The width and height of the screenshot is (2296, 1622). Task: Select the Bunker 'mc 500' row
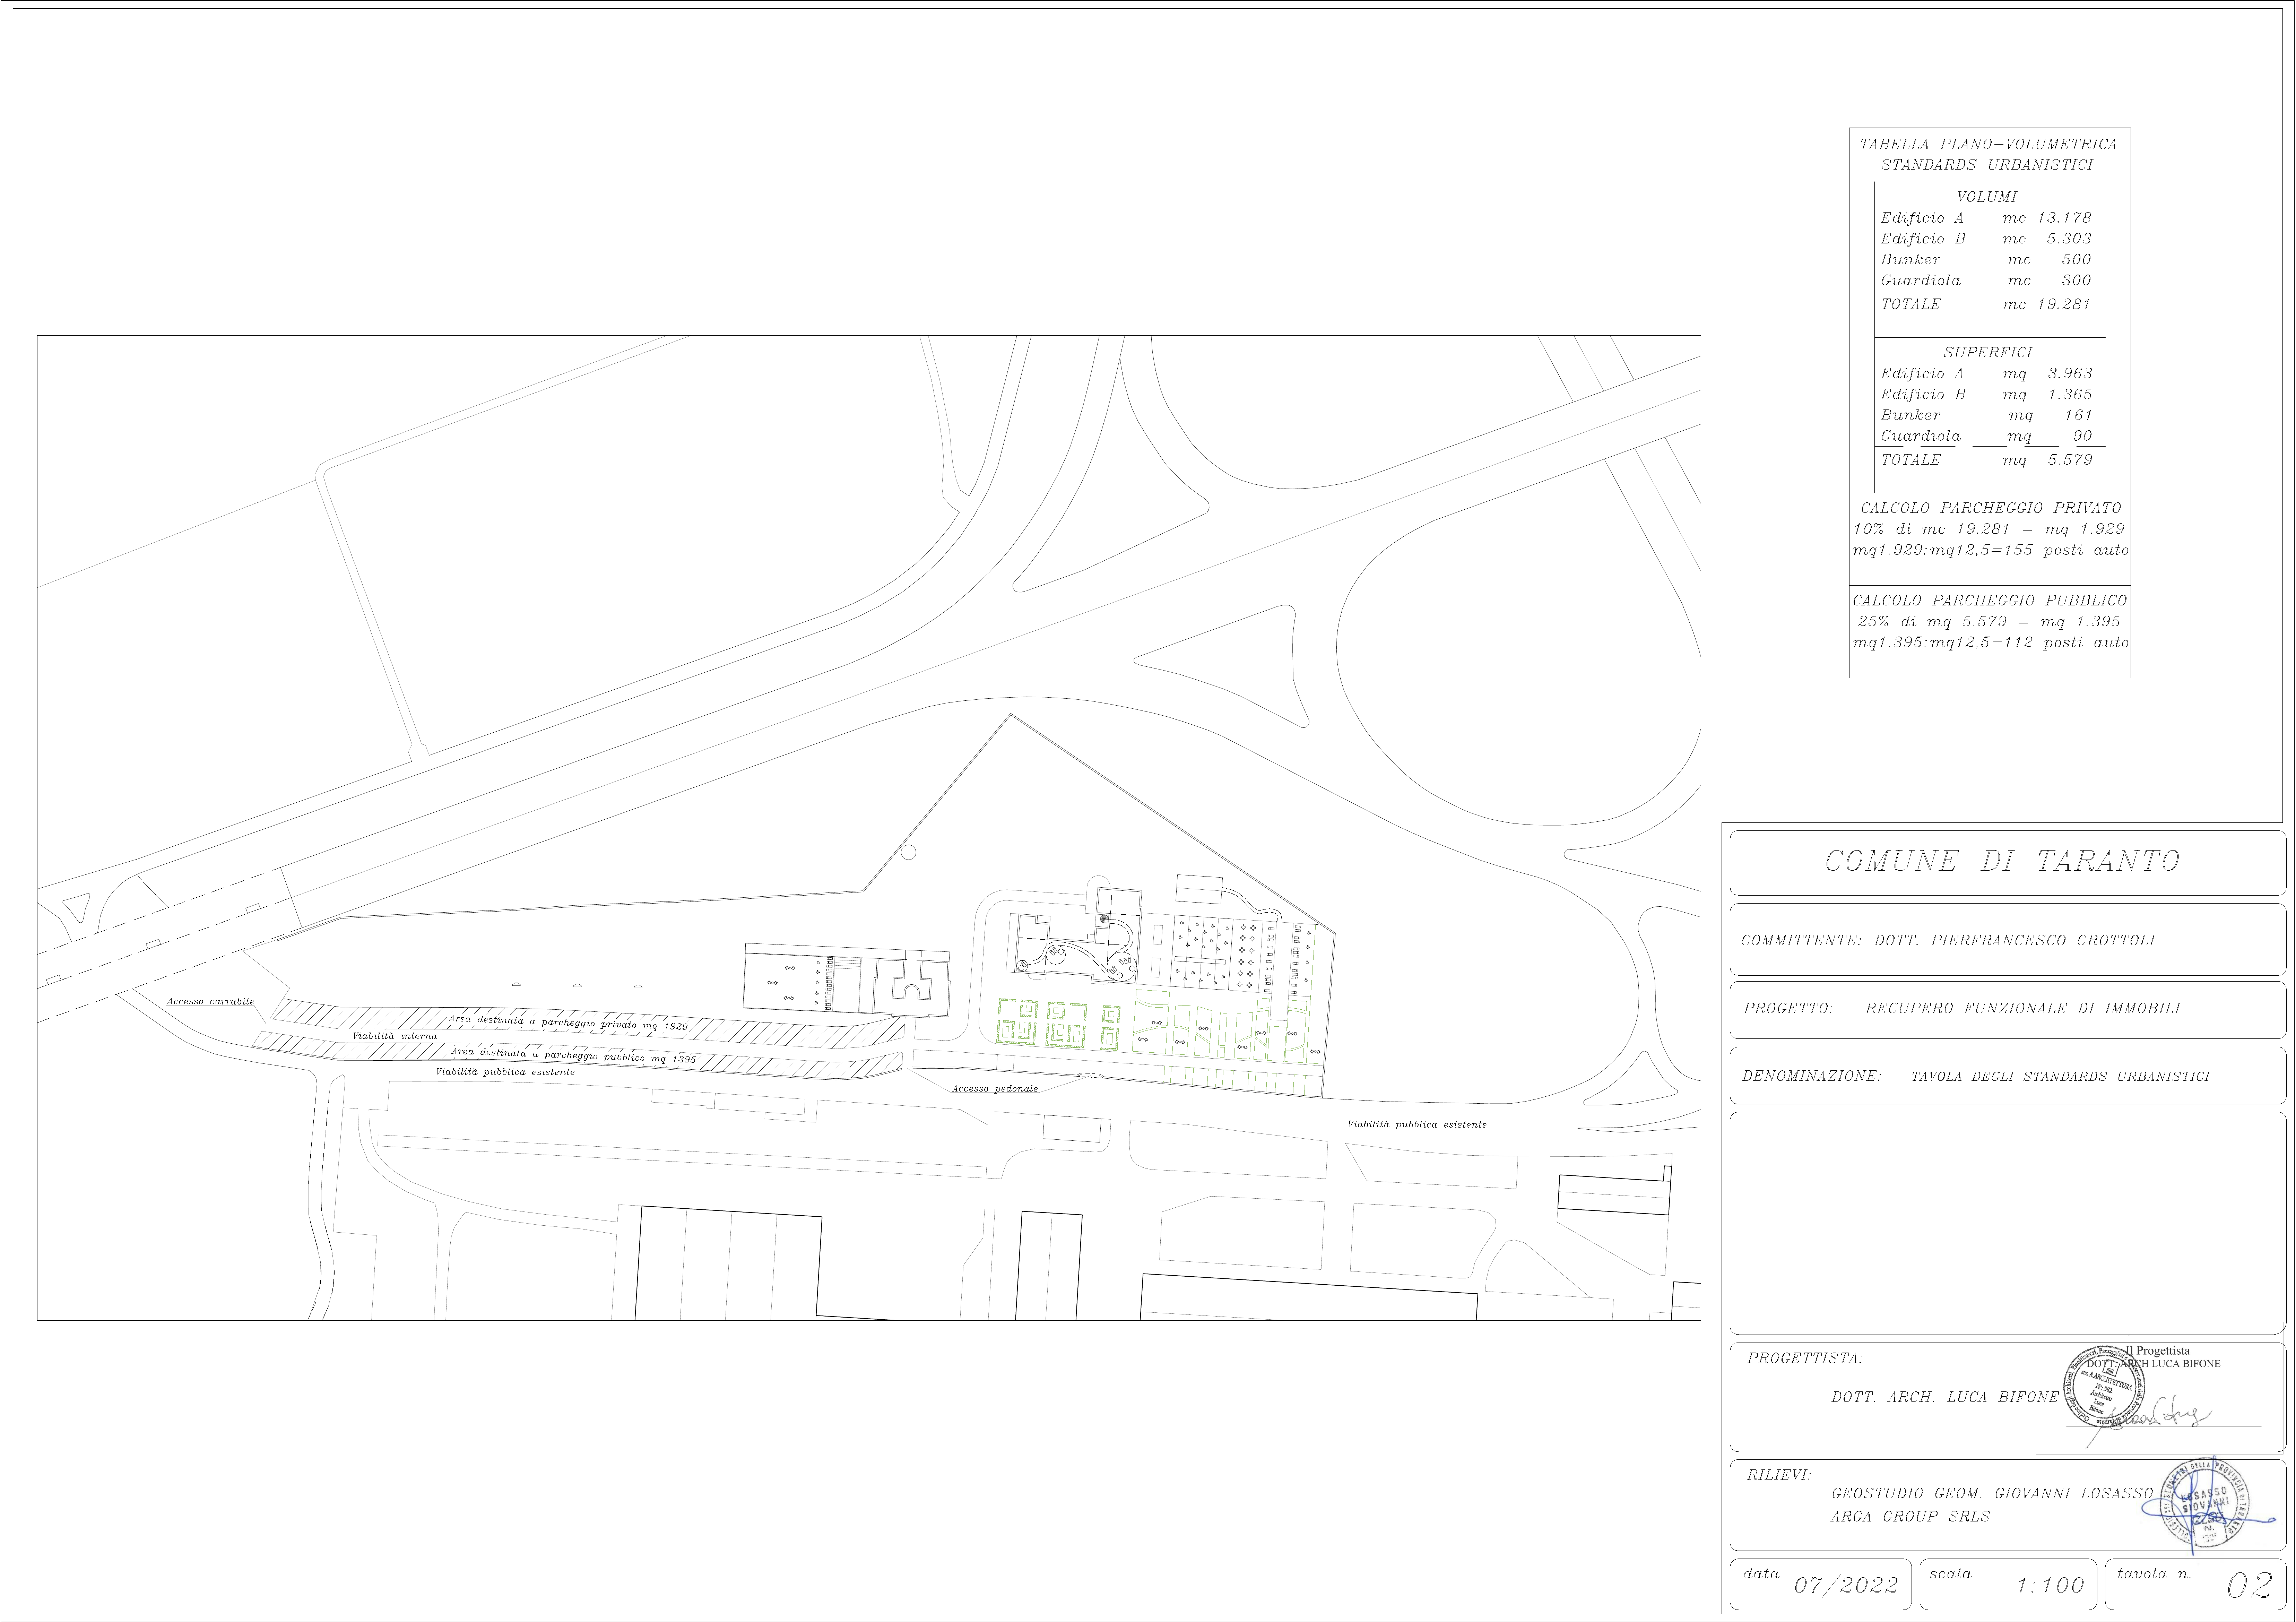pyautogui.click(x=1986, y=260)
